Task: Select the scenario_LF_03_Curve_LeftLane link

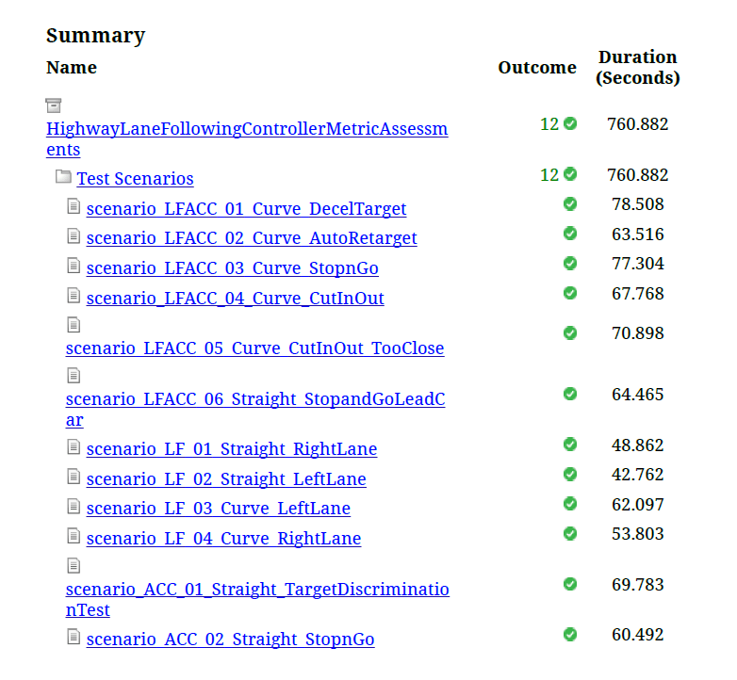Action: pyautogui.click(x=218, y=509)
